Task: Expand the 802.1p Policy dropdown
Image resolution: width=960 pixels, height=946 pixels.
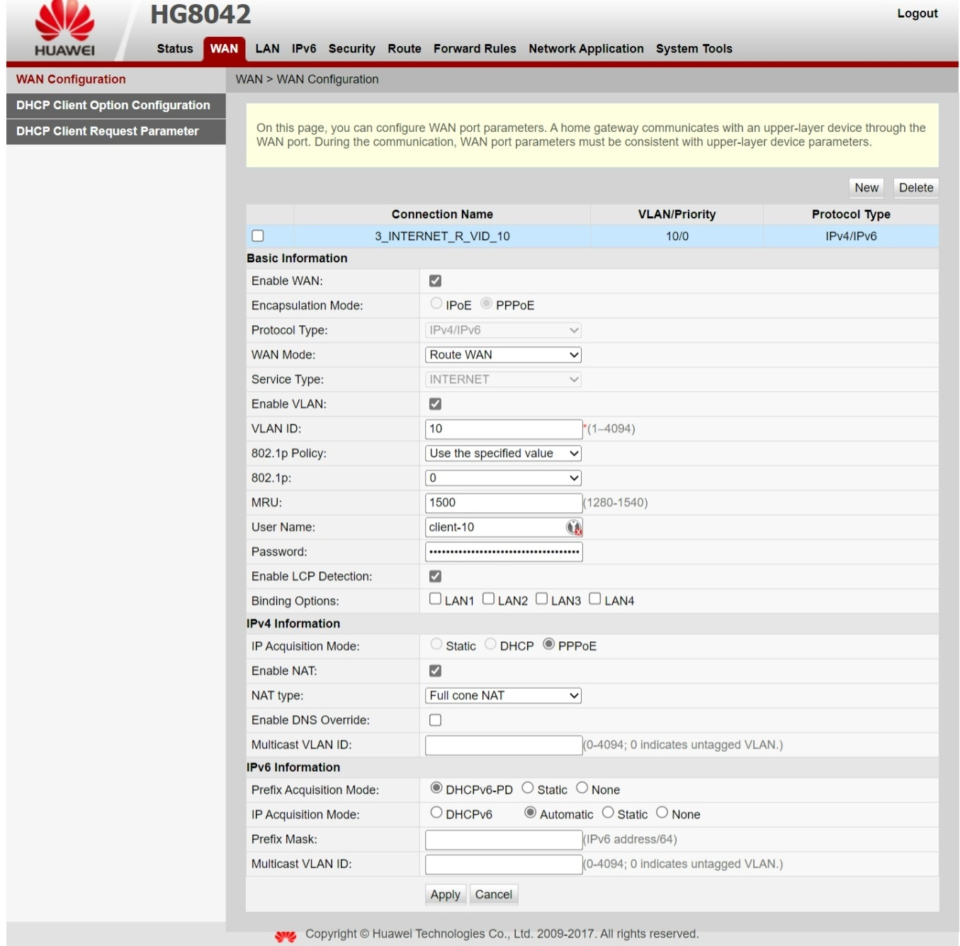Action: (x=503, y=454)
